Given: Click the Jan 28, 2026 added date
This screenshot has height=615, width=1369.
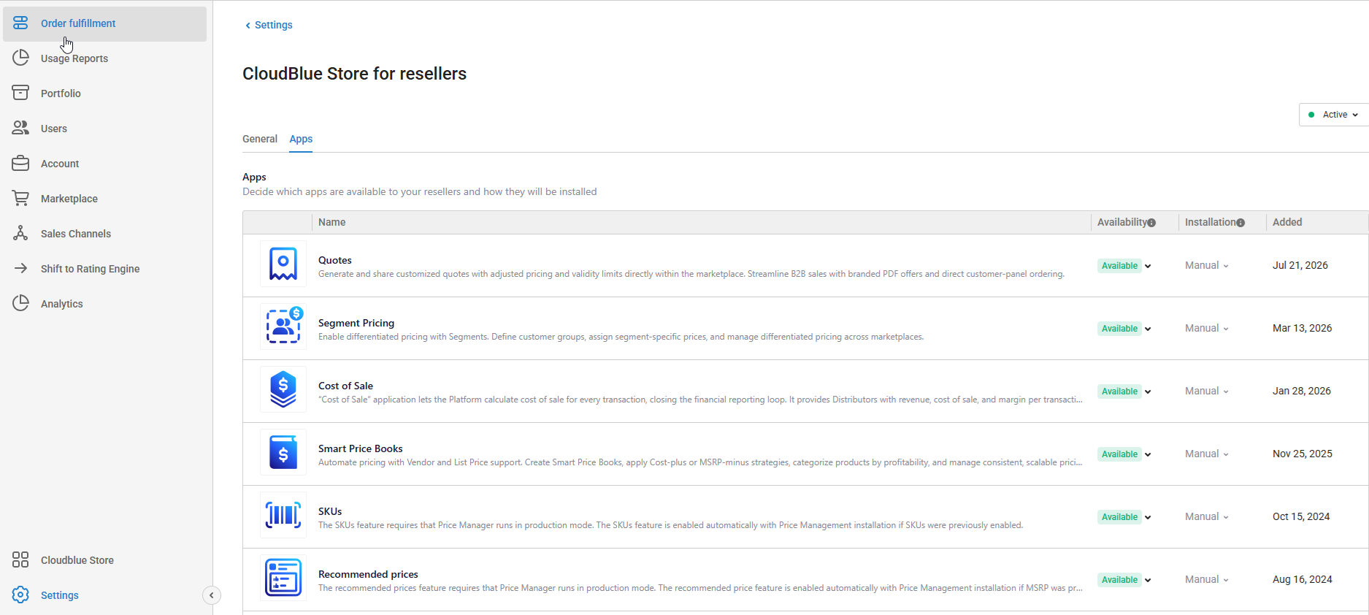Looking at the screenshot, I should click(1302, 391).
